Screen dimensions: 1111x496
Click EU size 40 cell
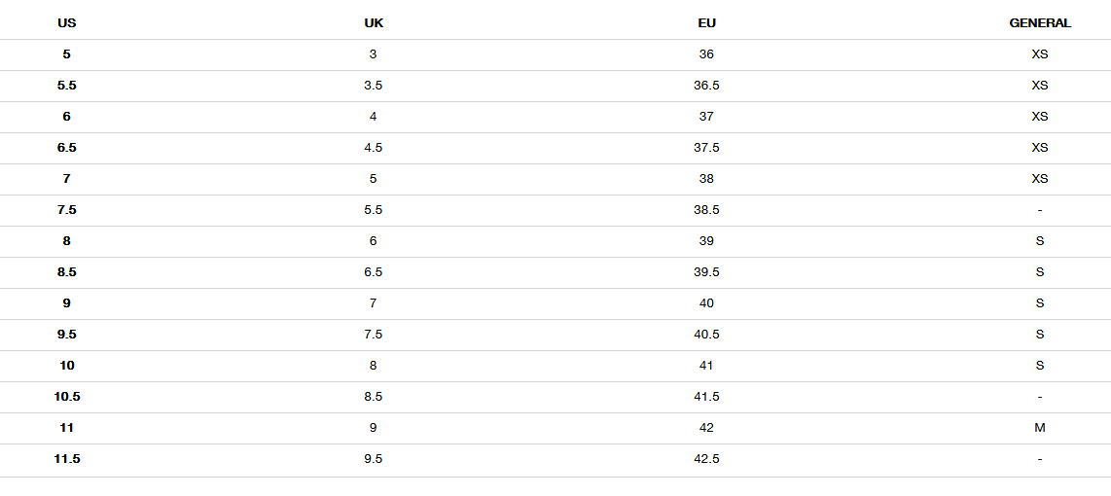pos(706,303)
